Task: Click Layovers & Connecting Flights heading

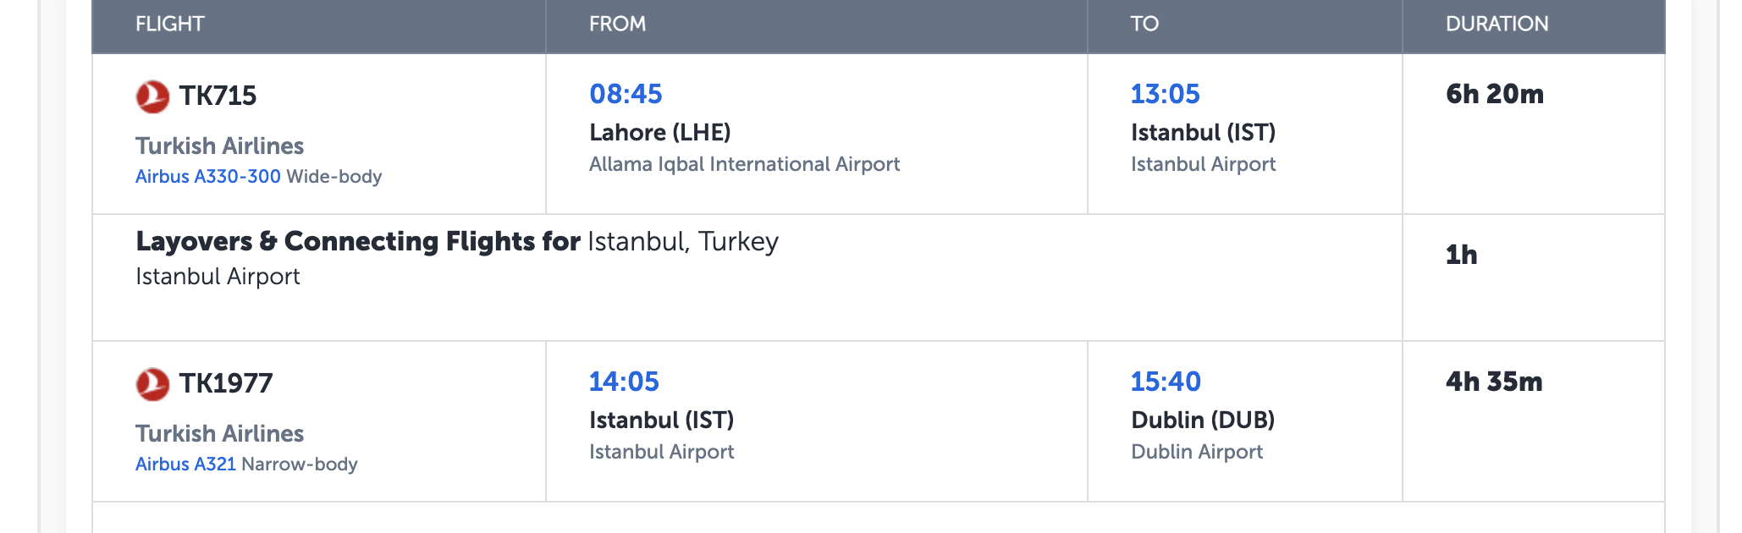Action: click(358, 241)
